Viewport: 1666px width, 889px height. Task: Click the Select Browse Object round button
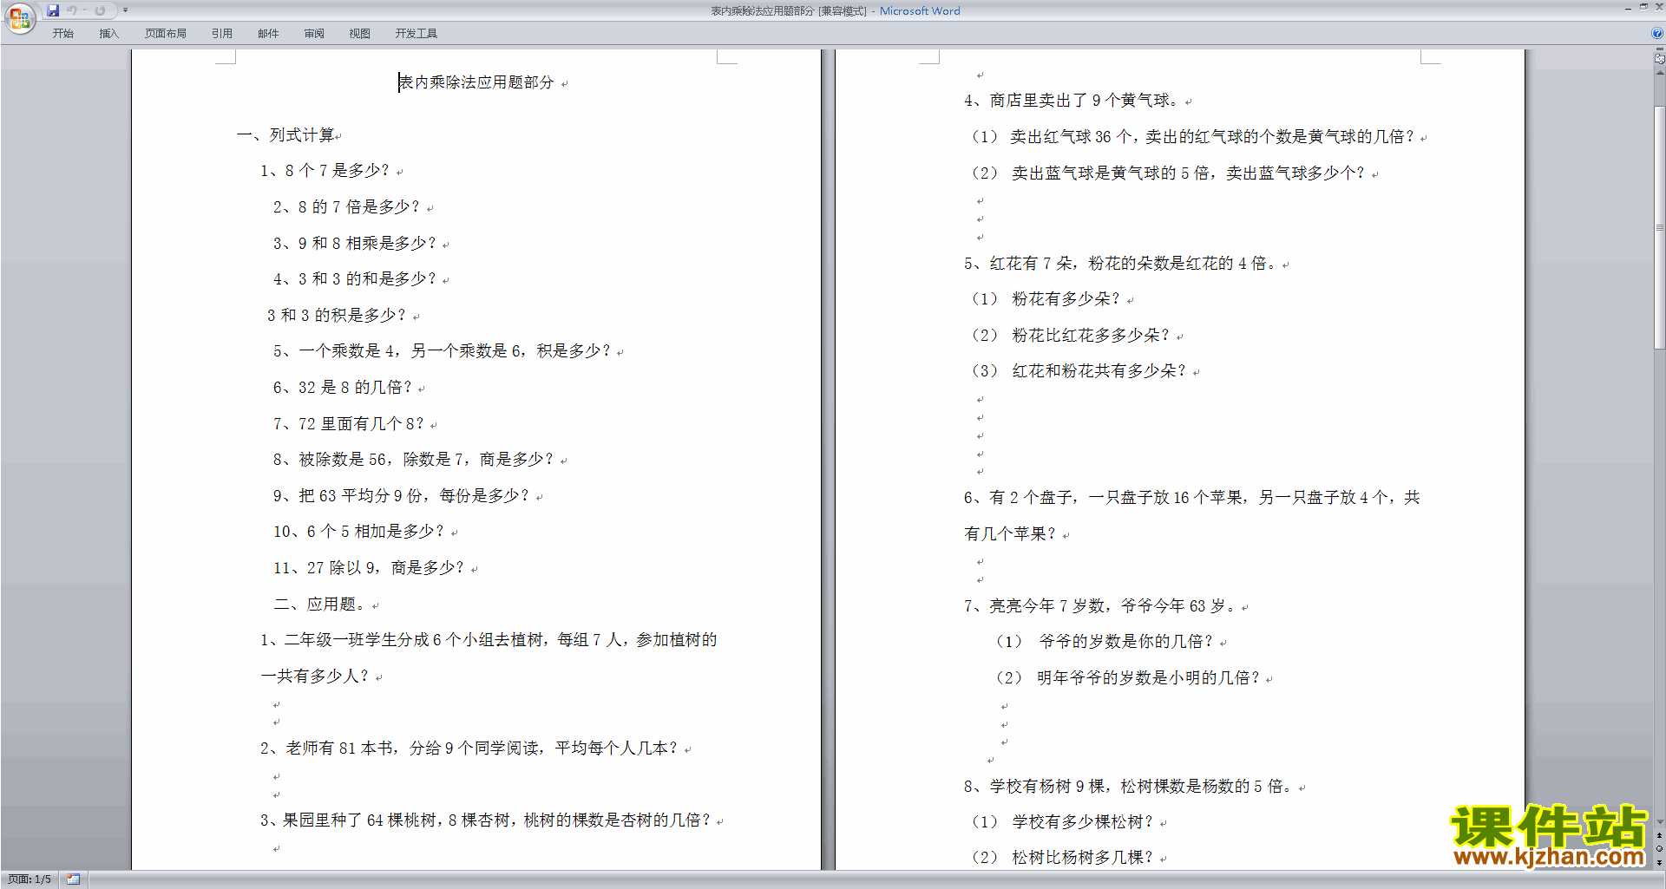[x=1659, y=849]
